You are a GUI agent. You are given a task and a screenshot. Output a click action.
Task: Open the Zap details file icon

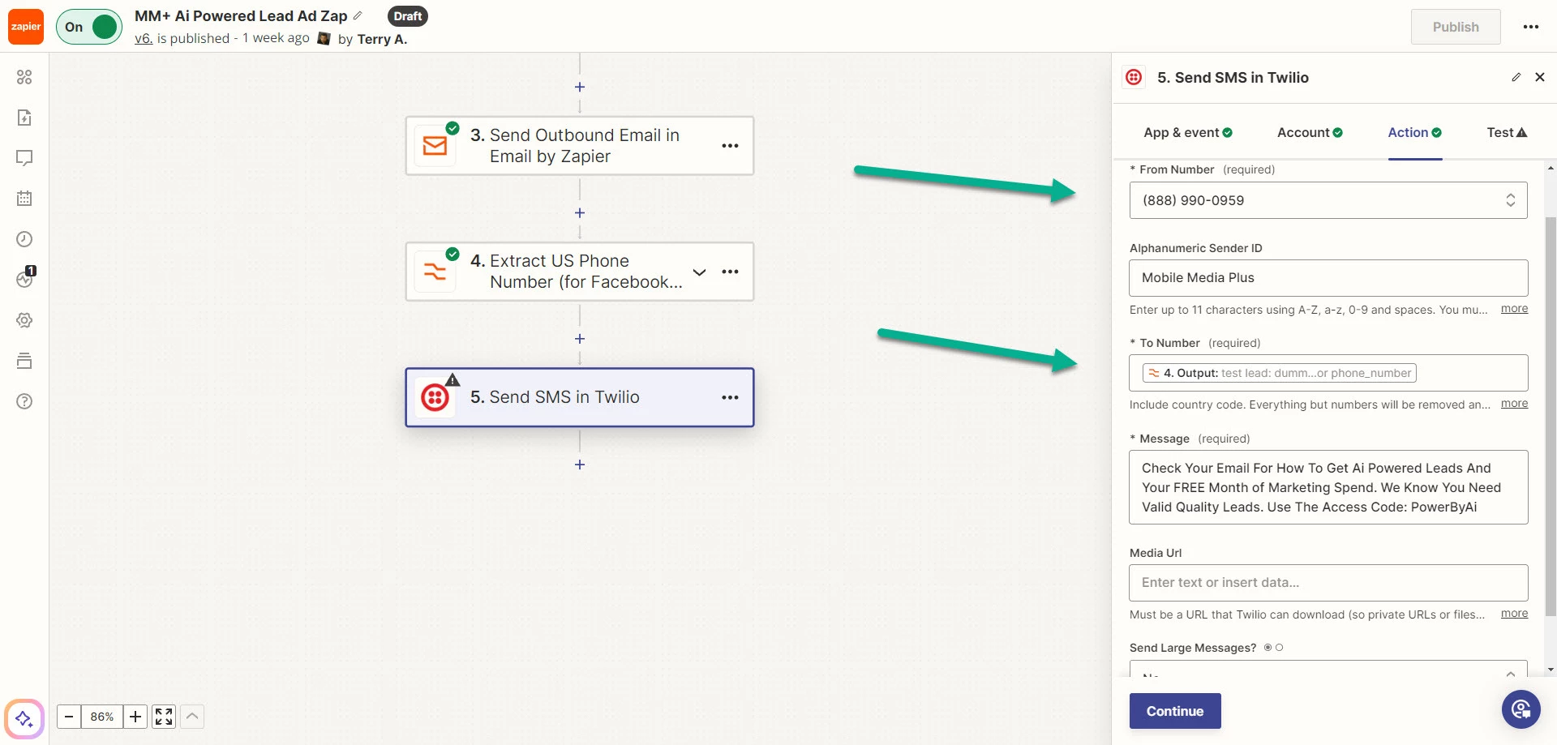coord(24,118)
